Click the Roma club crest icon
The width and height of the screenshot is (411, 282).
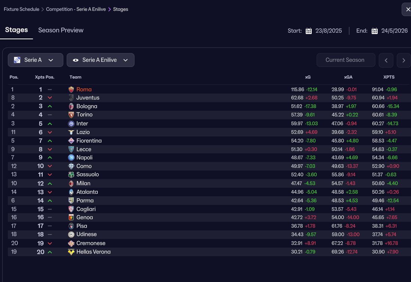[x=71, y=89]
